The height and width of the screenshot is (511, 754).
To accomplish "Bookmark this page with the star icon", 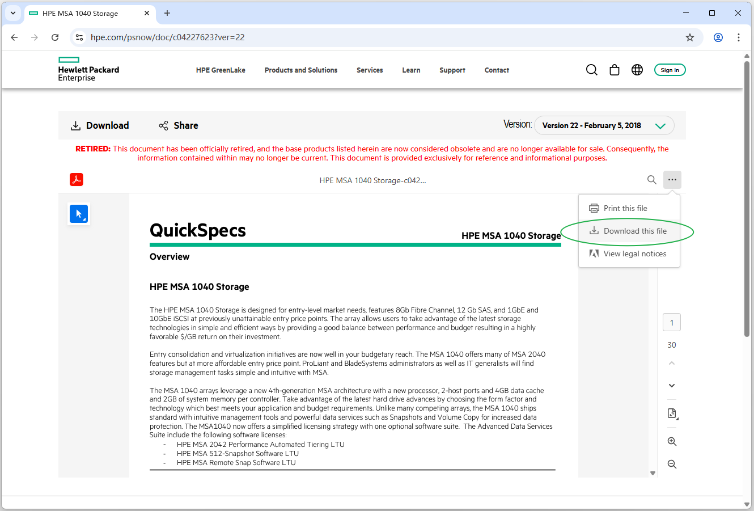I will coord(690,37).
